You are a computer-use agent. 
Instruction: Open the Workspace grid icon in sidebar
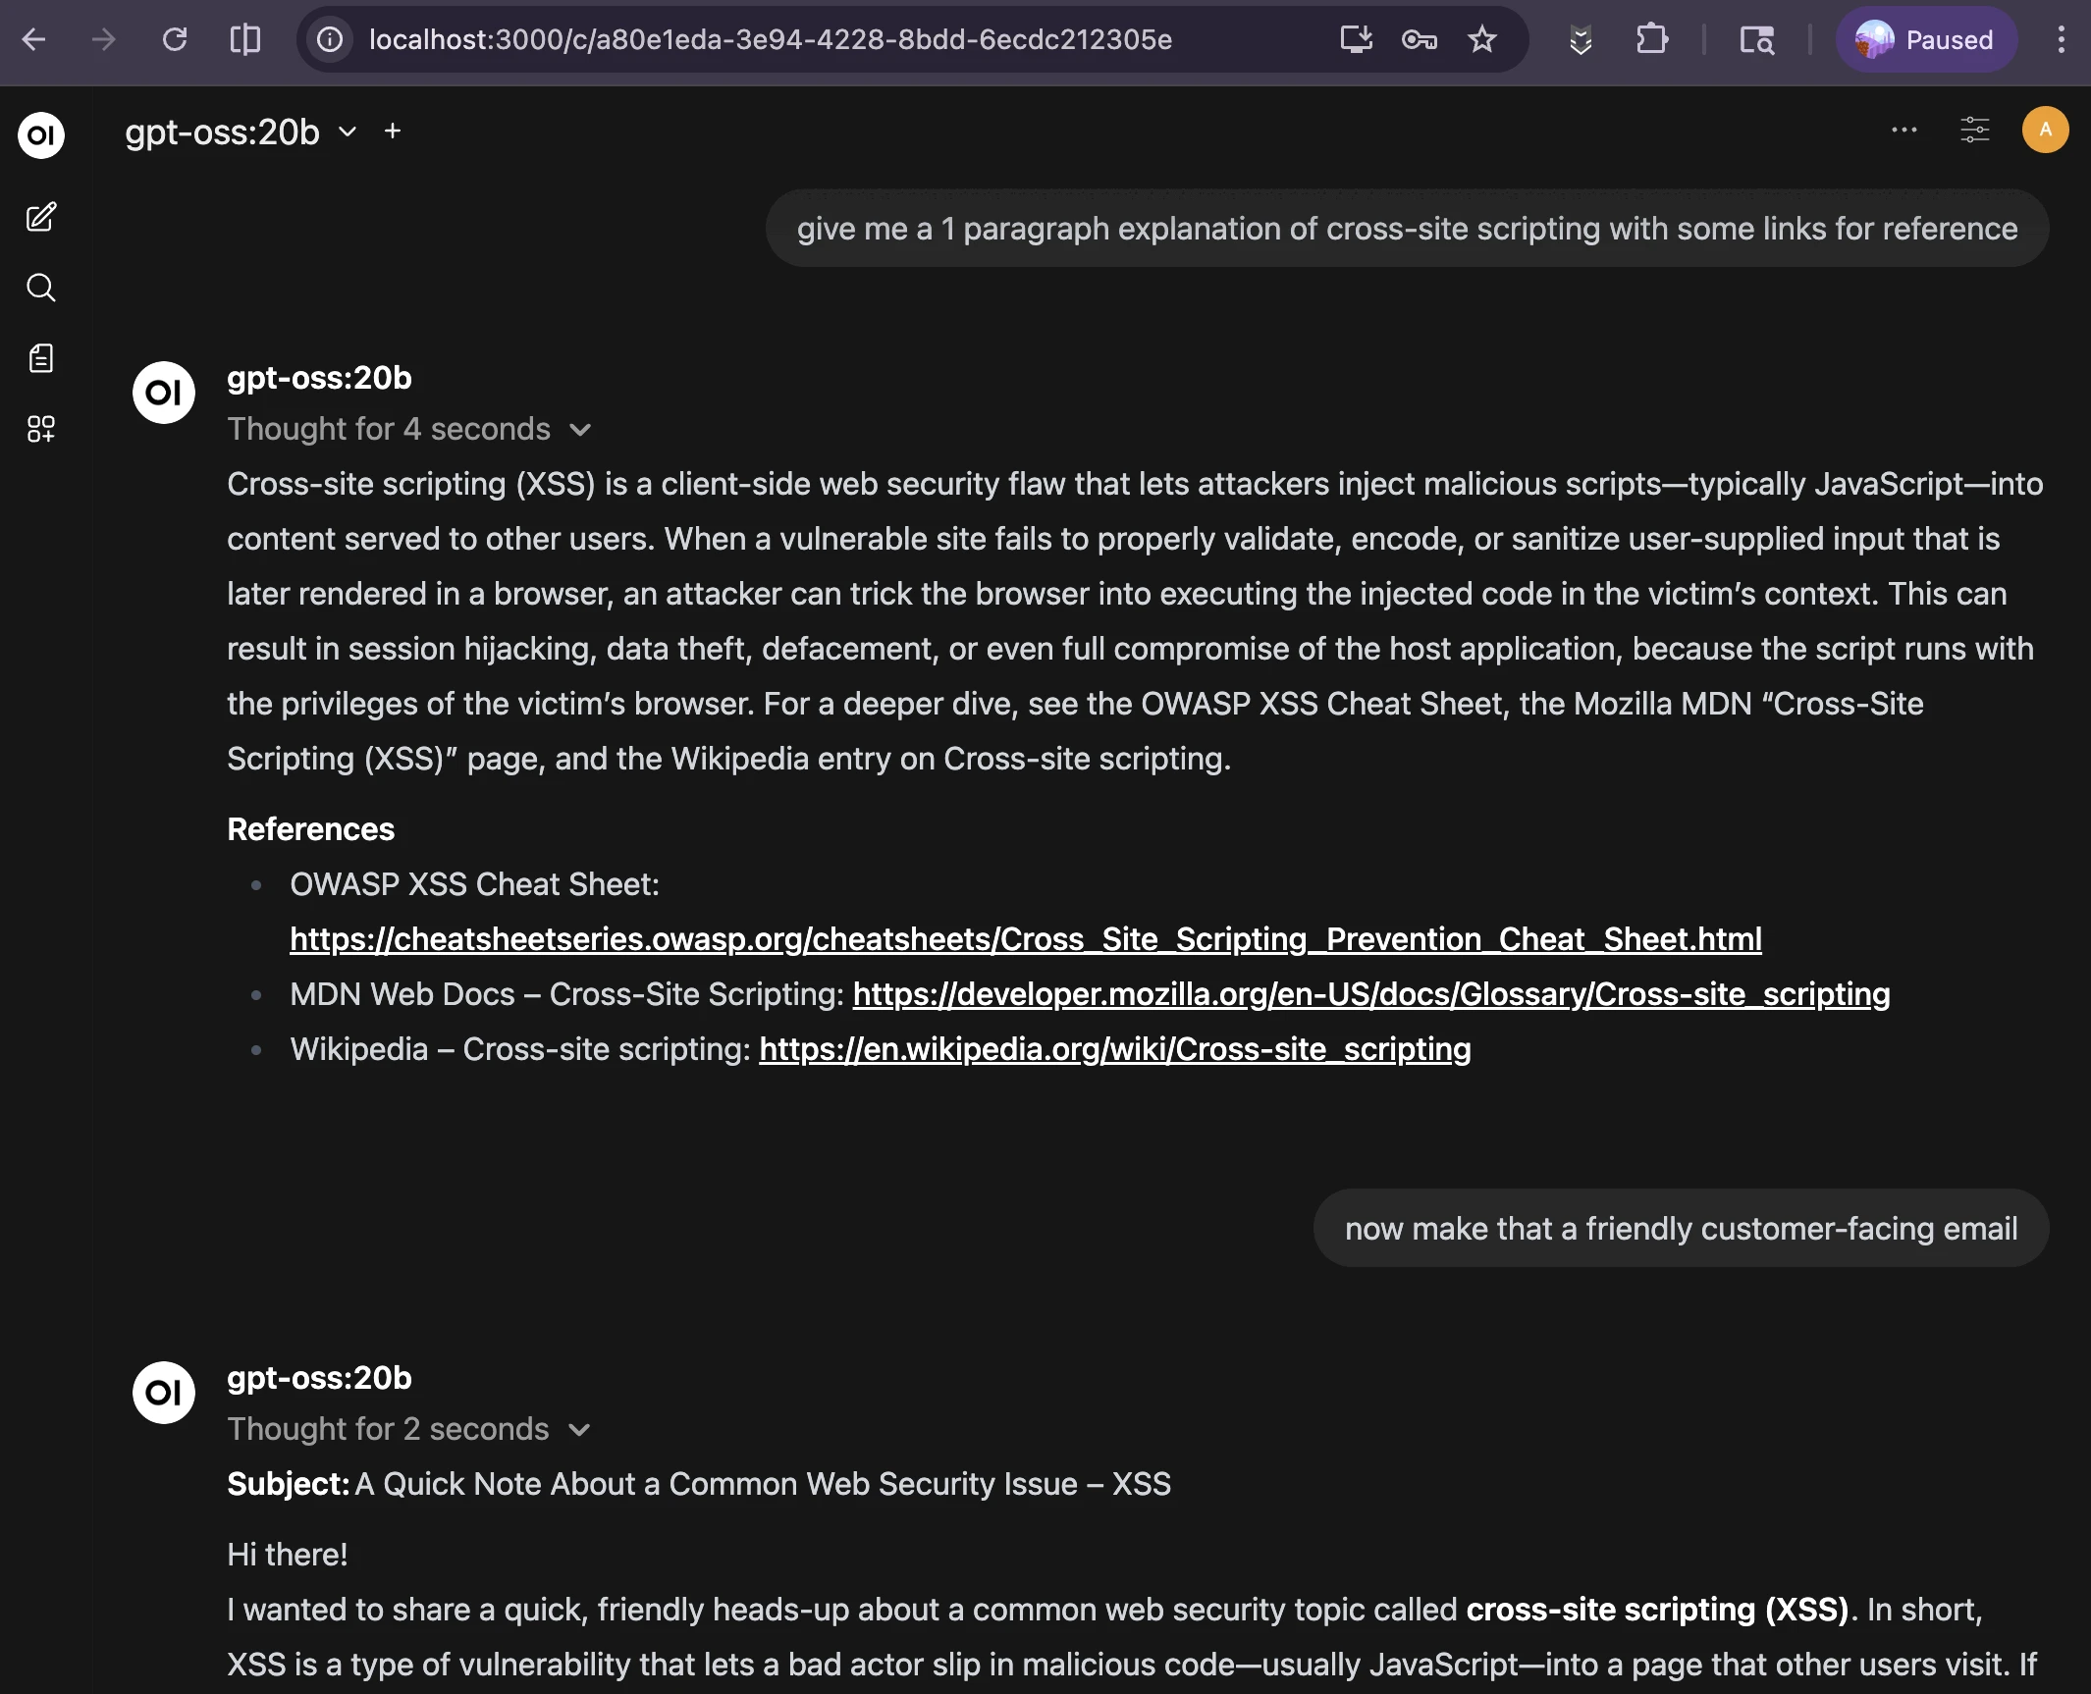(x=41, y=429)
